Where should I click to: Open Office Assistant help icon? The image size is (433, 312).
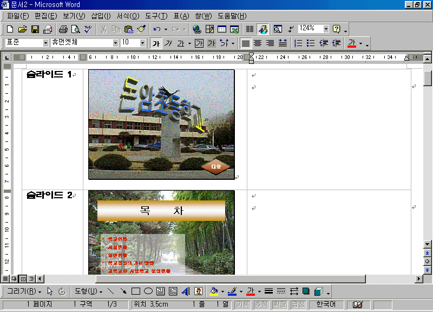[336, 29]
